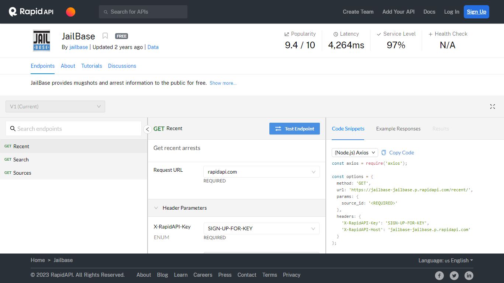Click the Copy Code link text

point(401,153)
